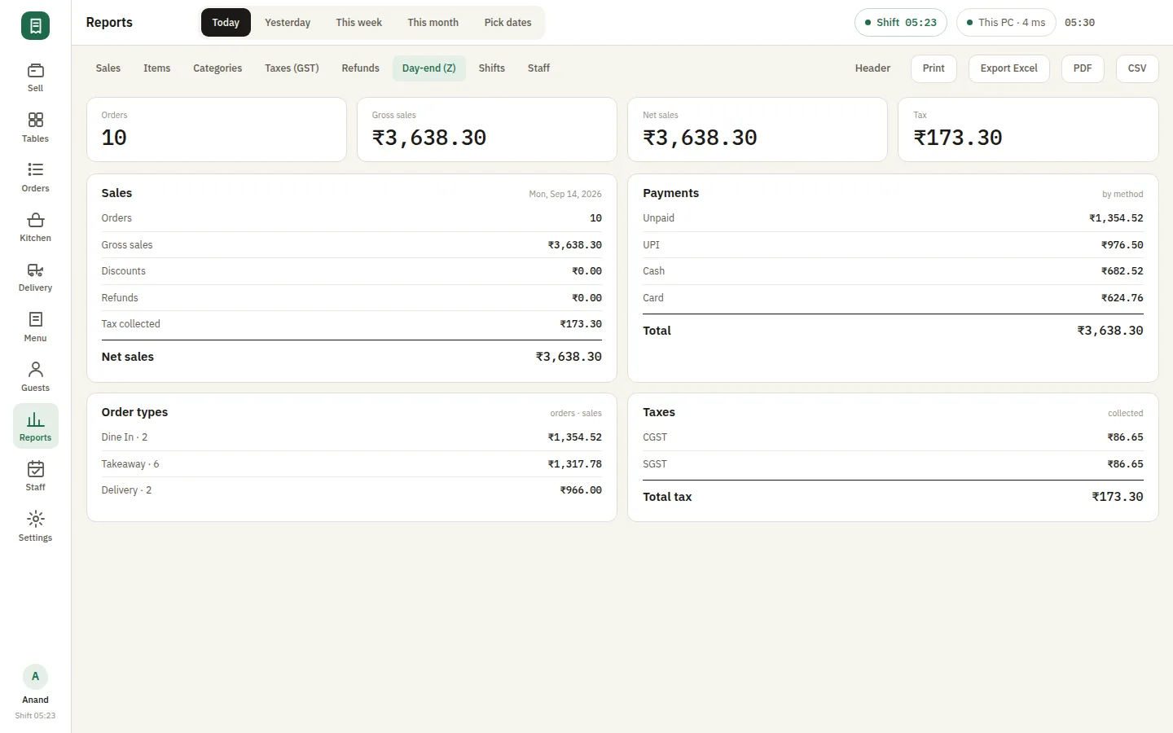Open the Shift 05:23 status pill
The height and width of the screenshot is (733, 1173).
900,23
